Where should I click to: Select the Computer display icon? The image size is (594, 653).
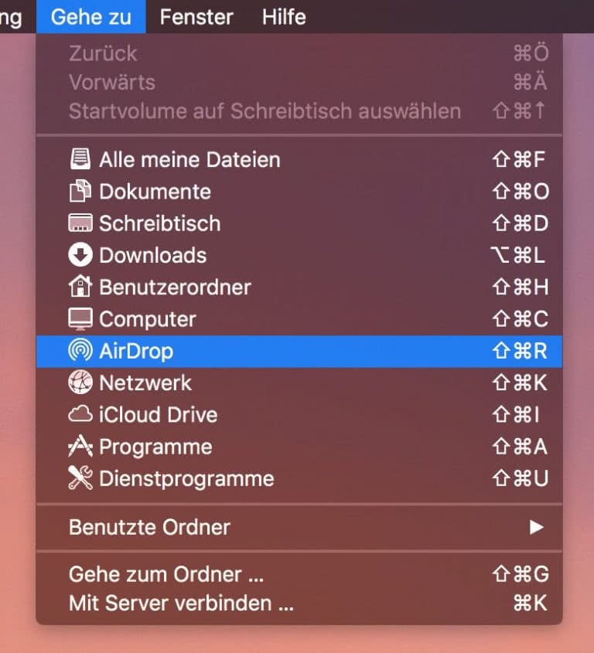(x=80, y=318)
